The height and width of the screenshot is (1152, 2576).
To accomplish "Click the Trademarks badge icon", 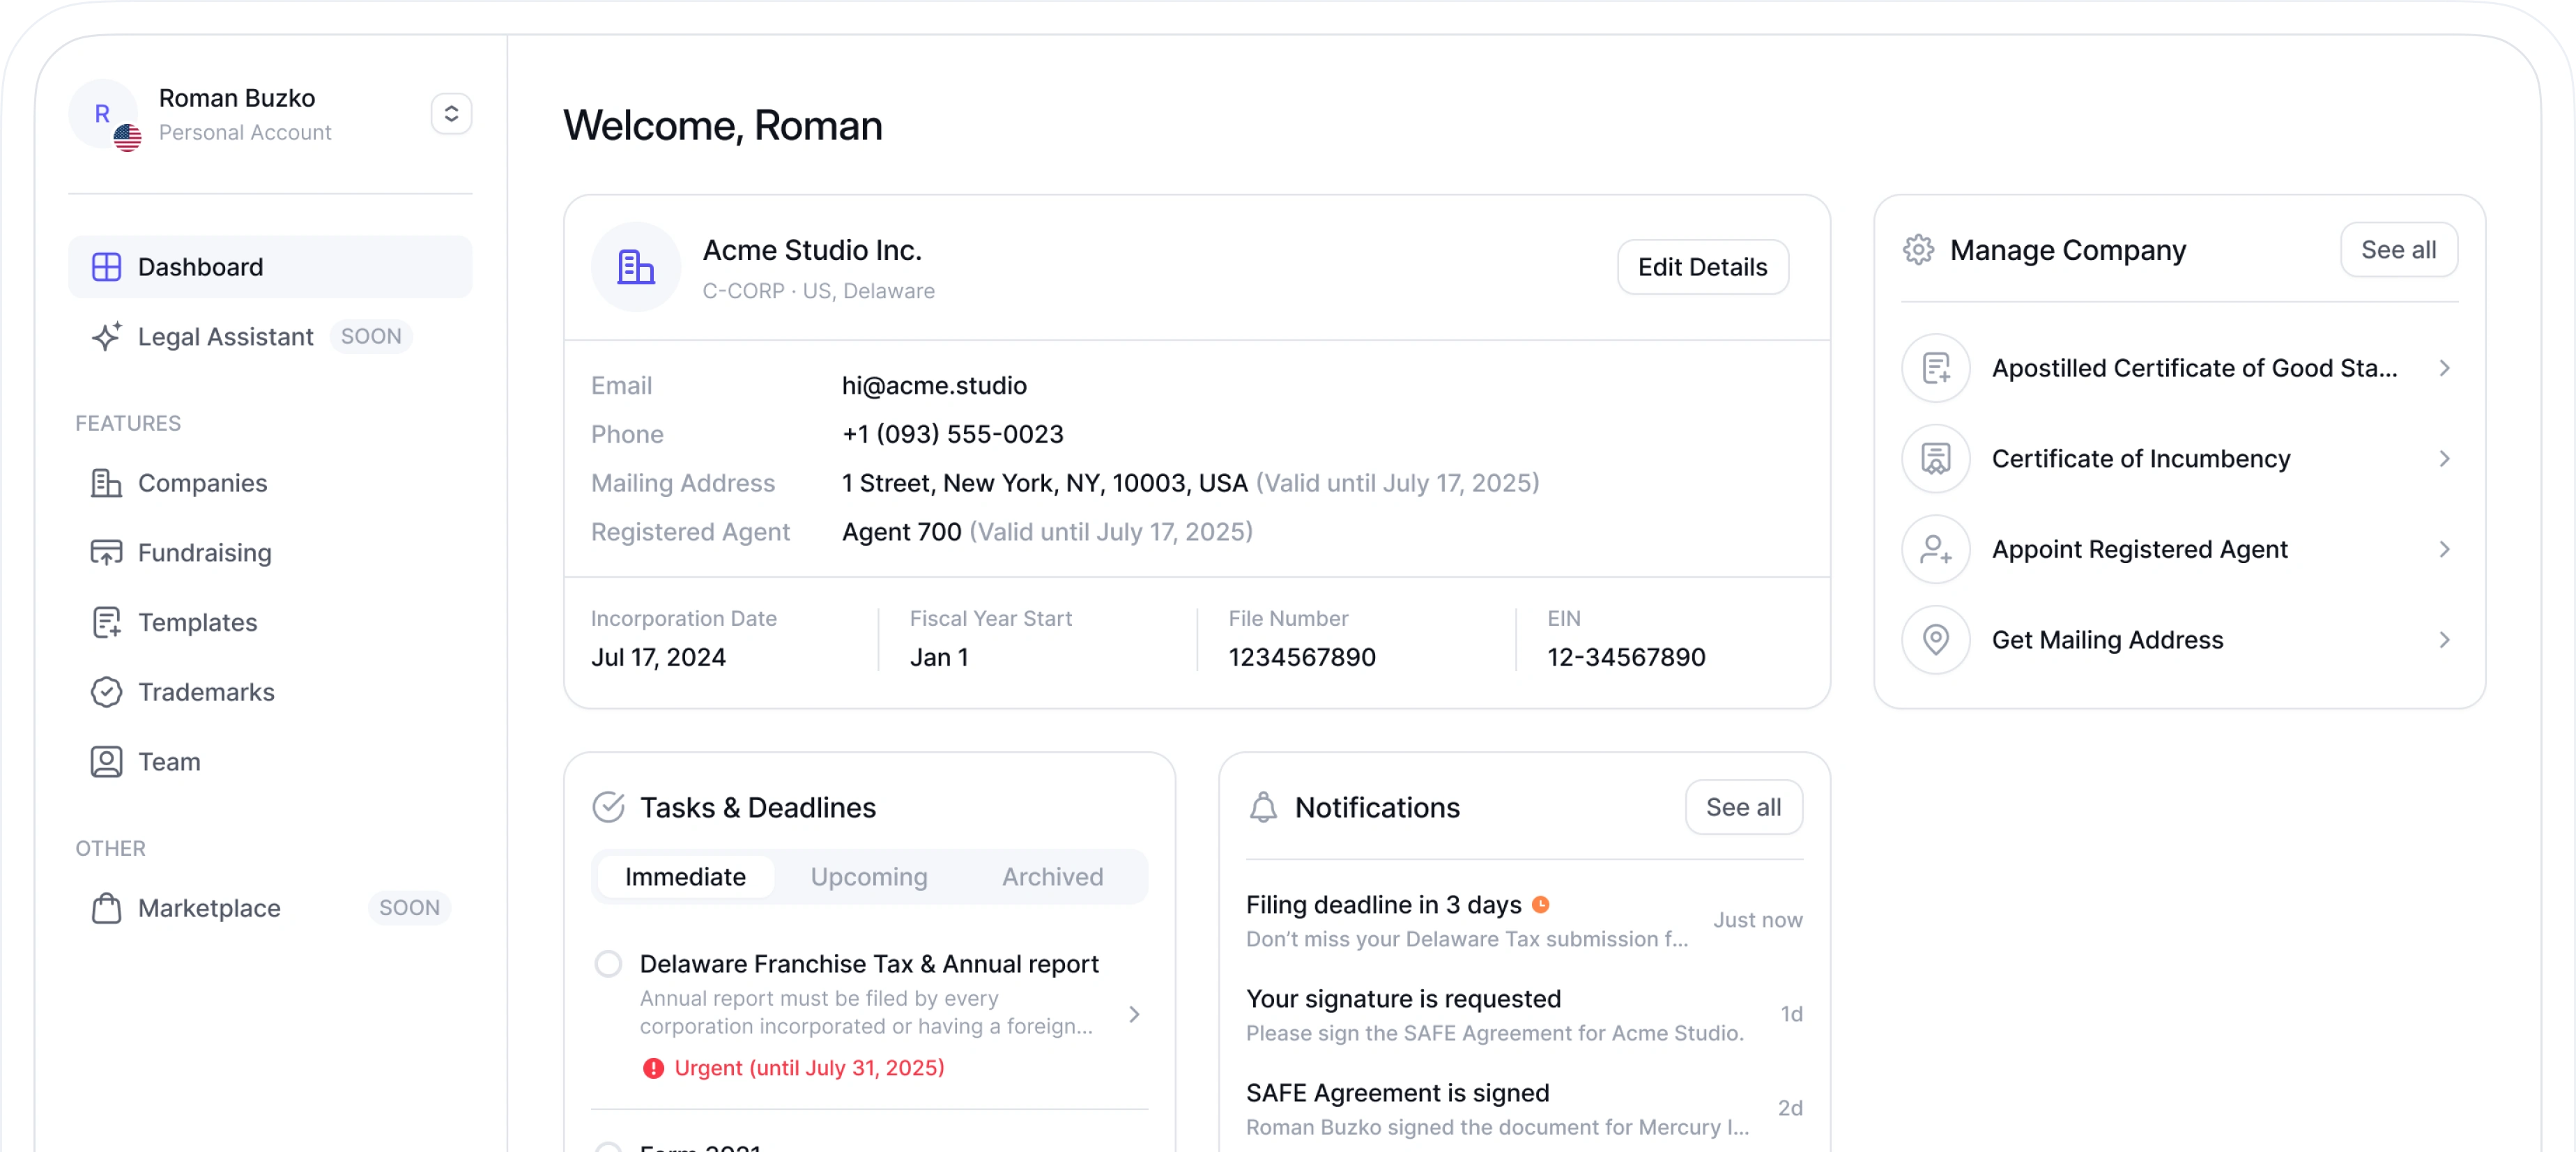I will [x=106, y=692].
